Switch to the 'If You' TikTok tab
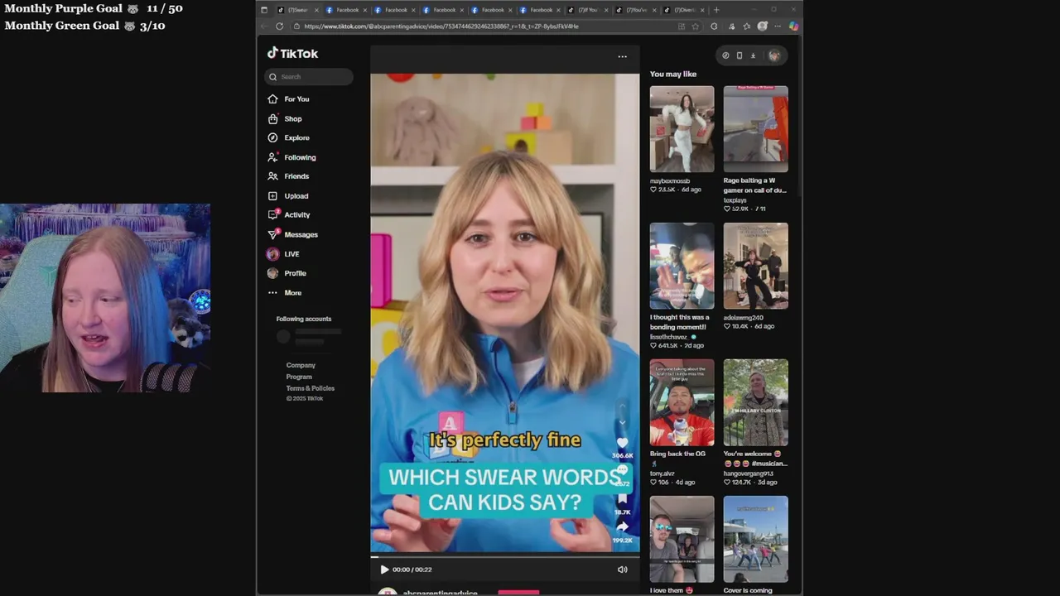The width and height of the screenshot is (1060, 596). (587, 10)
